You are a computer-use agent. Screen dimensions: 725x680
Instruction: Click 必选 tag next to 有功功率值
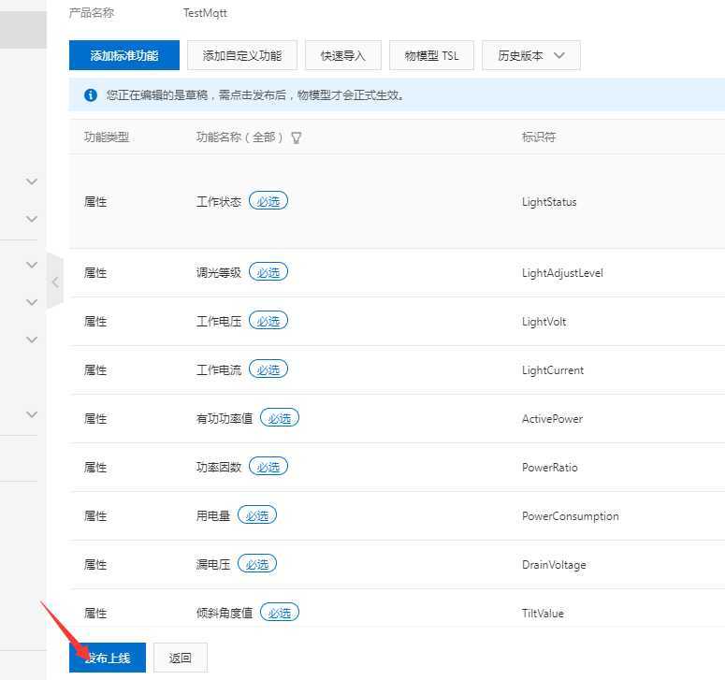click(280, 418)
